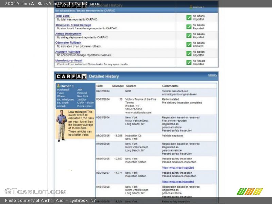
Task: Click the GTCARLOT.COM watermark logo
Action: [x=35, y=192]
